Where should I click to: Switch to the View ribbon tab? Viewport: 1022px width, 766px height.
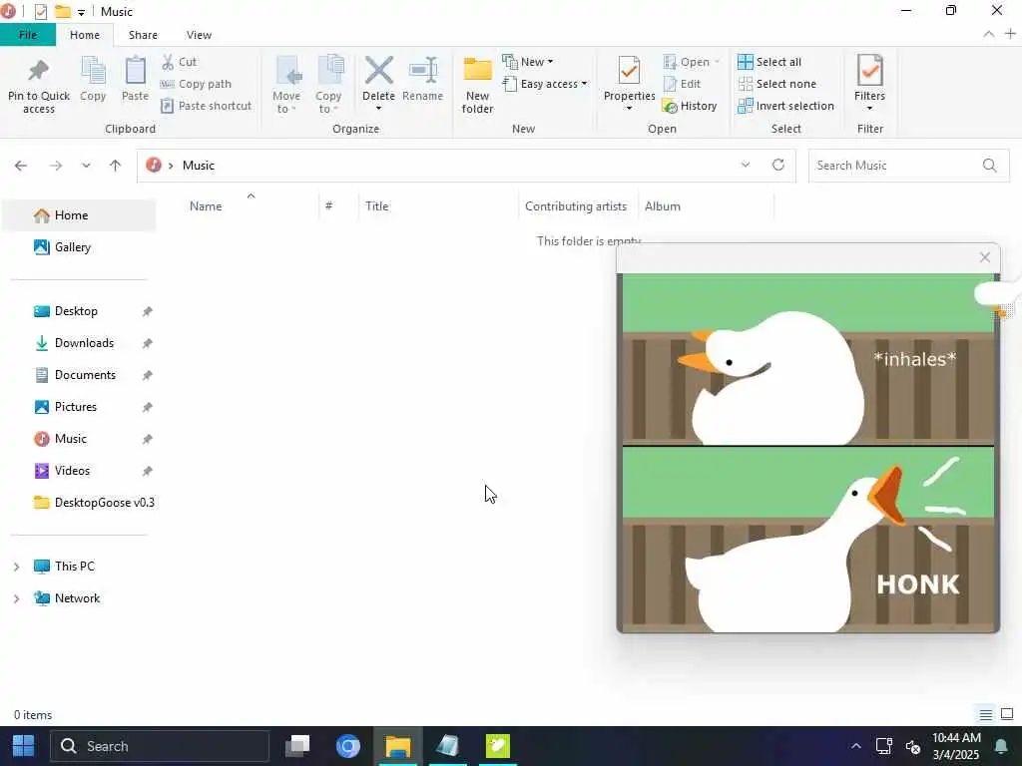tap(199, 35)
